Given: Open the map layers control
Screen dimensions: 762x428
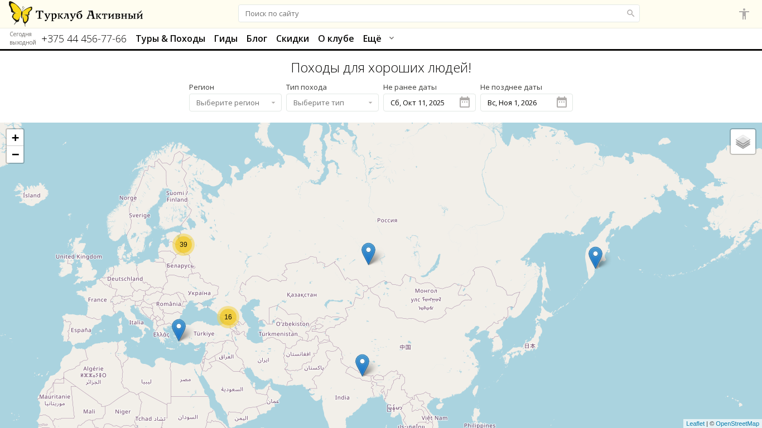Looking at the screenshot, I should click(x=743, y=142).
